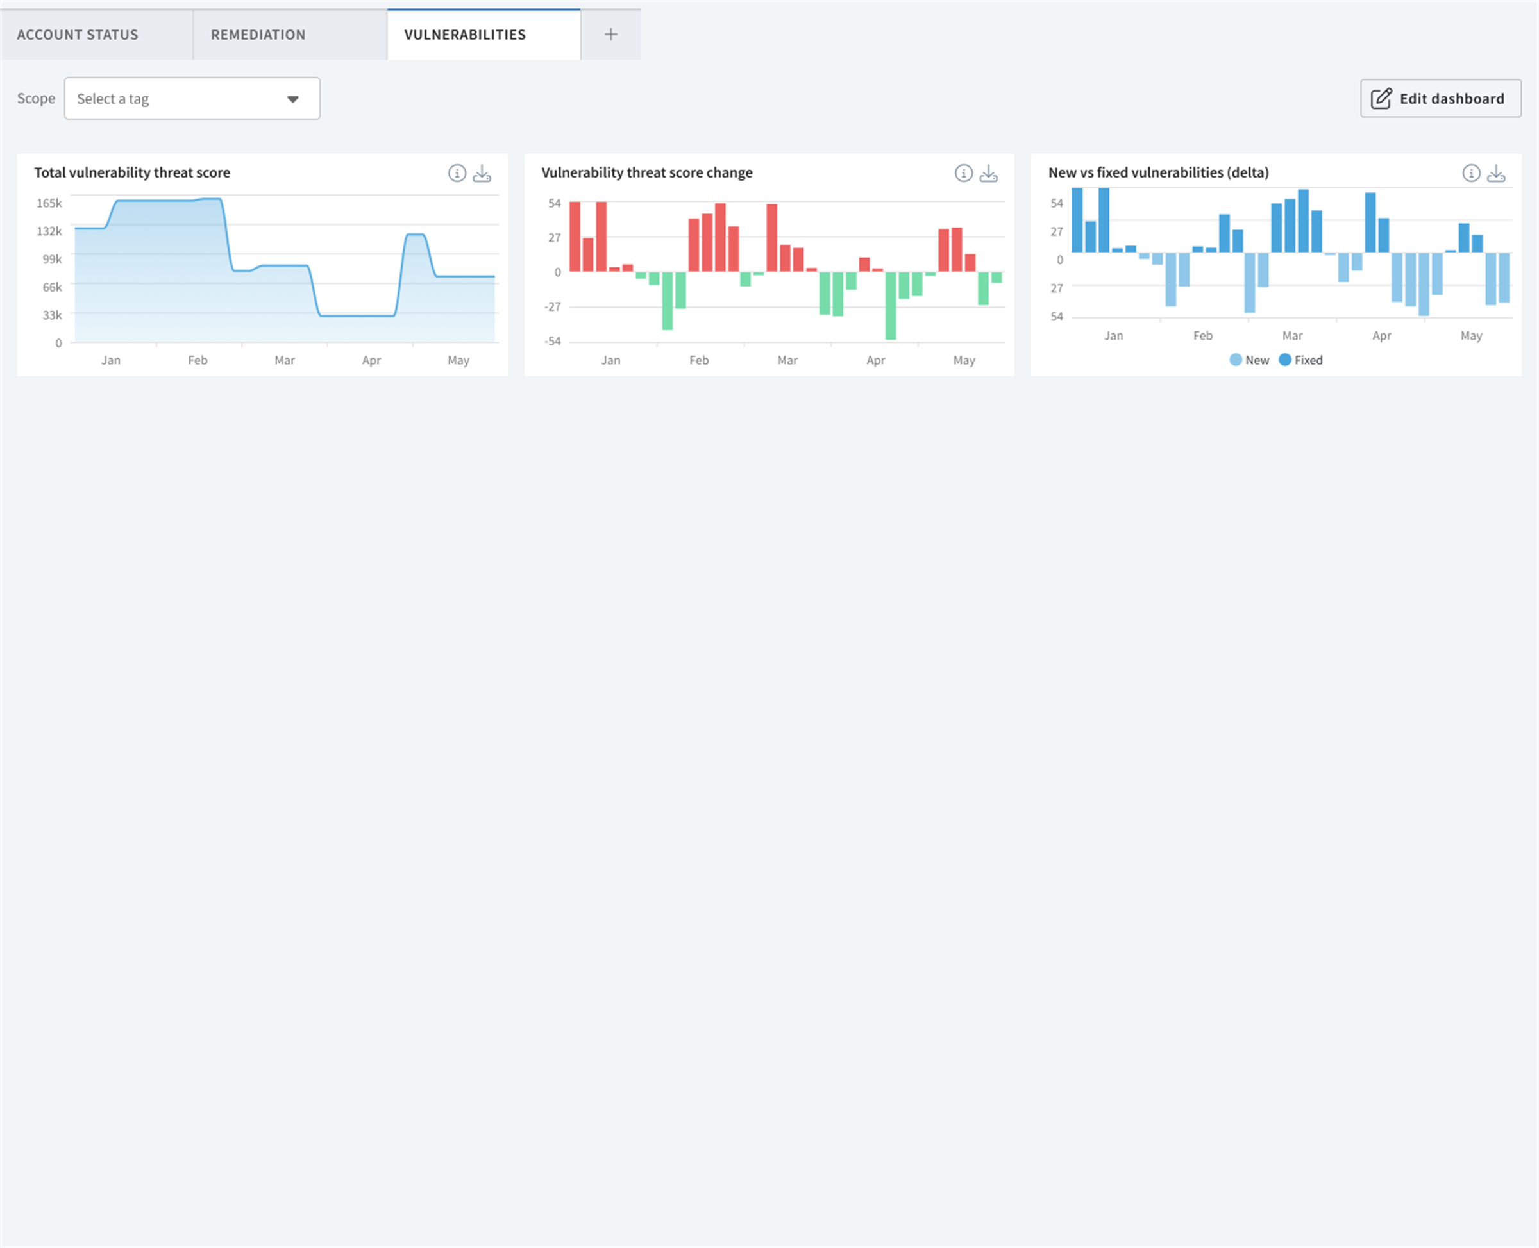
Task: Toggle the Fixed series in legend
Action: click(1302, 360)
